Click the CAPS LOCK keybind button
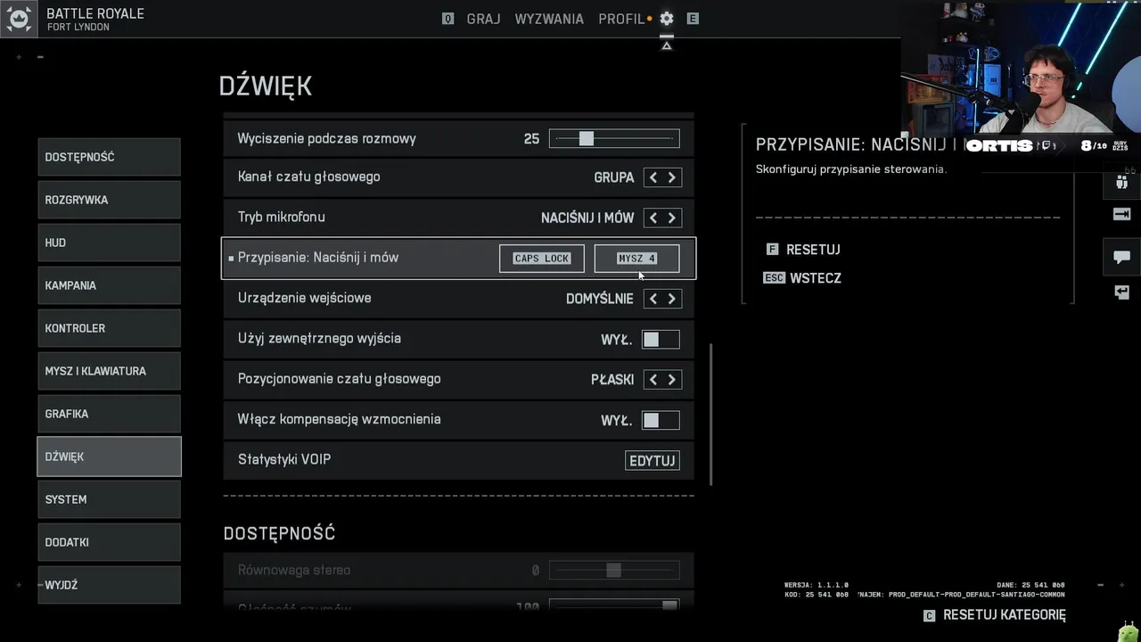 coord(542,259)
